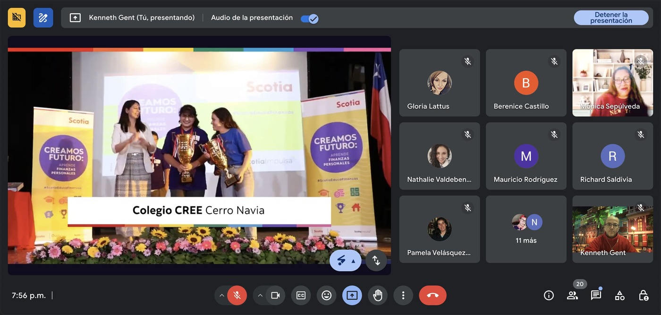
Task: Open the chat panel
Action: (596, 295)
